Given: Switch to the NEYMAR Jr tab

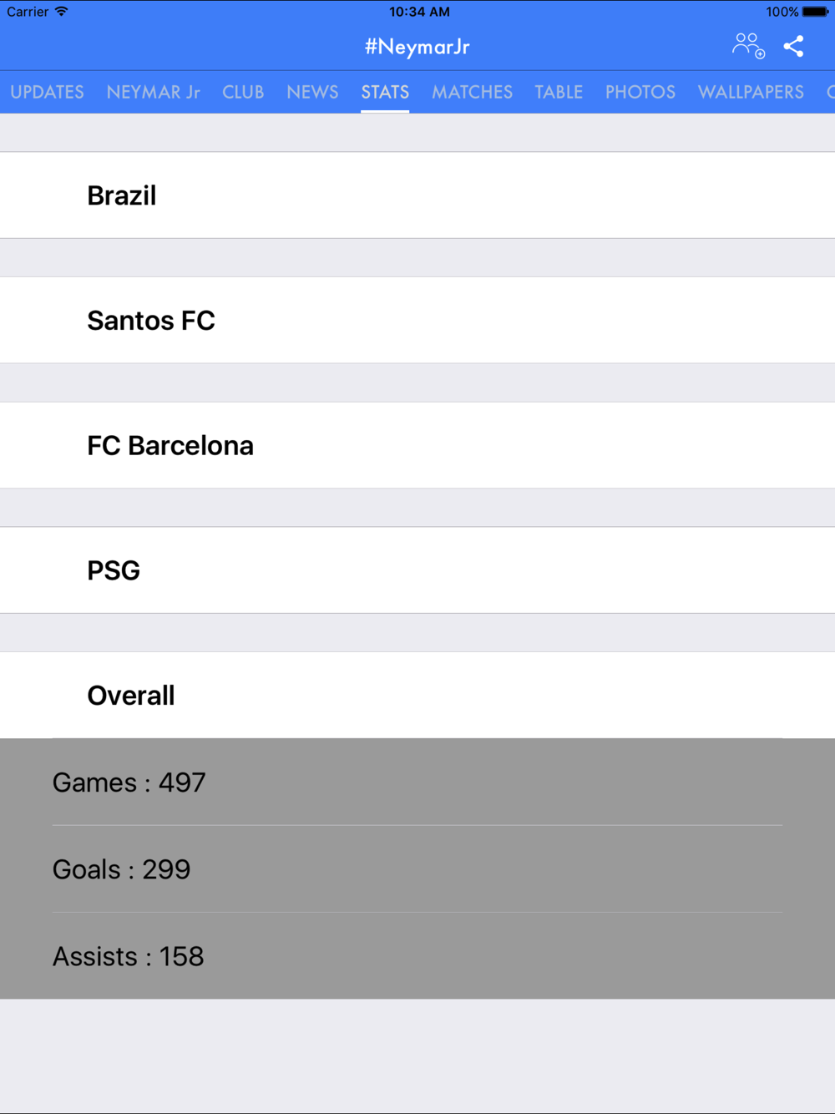Looking at the screenshot, I should (x=153, y=92).
